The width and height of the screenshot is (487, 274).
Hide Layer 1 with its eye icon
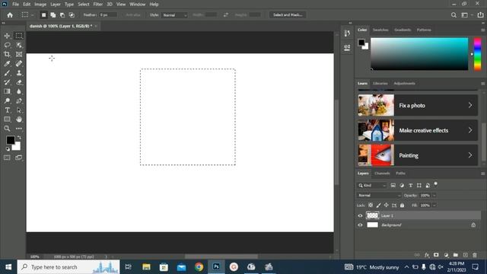(360, 215)
